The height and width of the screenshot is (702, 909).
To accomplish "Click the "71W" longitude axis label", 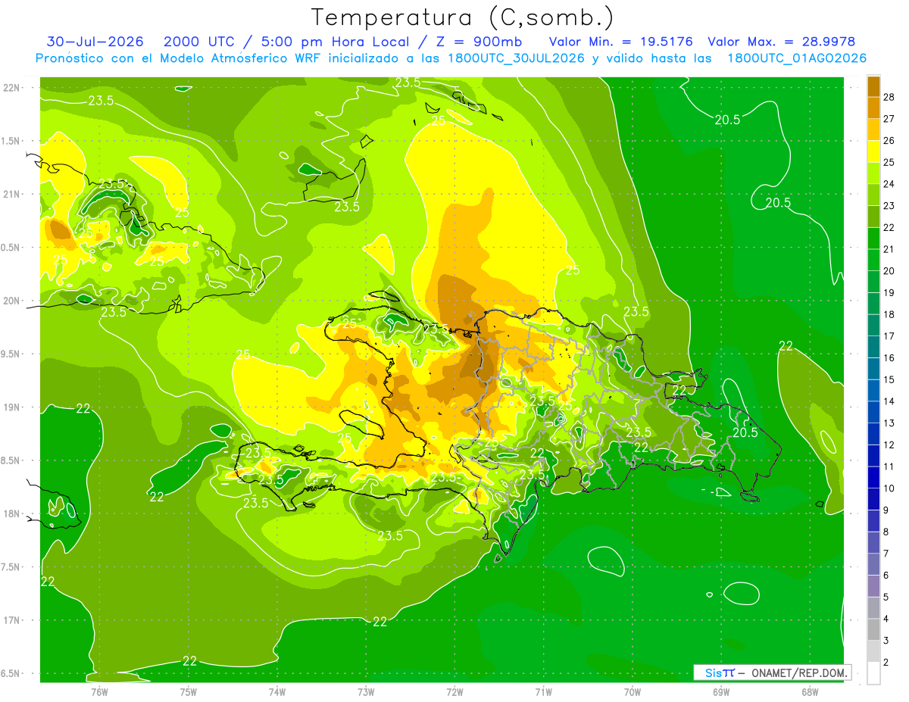I will [x=543, y=691].
